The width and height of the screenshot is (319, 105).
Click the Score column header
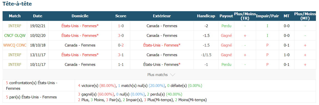click(121, 16)
